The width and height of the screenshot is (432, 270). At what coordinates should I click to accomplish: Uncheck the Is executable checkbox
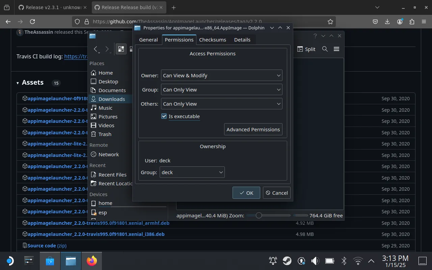164,116
